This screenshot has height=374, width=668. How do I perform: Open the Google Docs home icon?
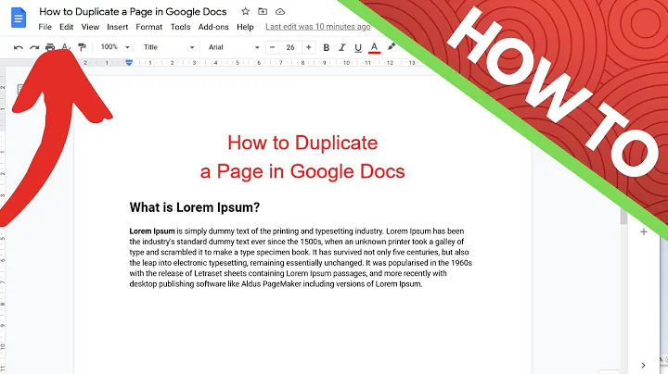[x=19, y=19]
